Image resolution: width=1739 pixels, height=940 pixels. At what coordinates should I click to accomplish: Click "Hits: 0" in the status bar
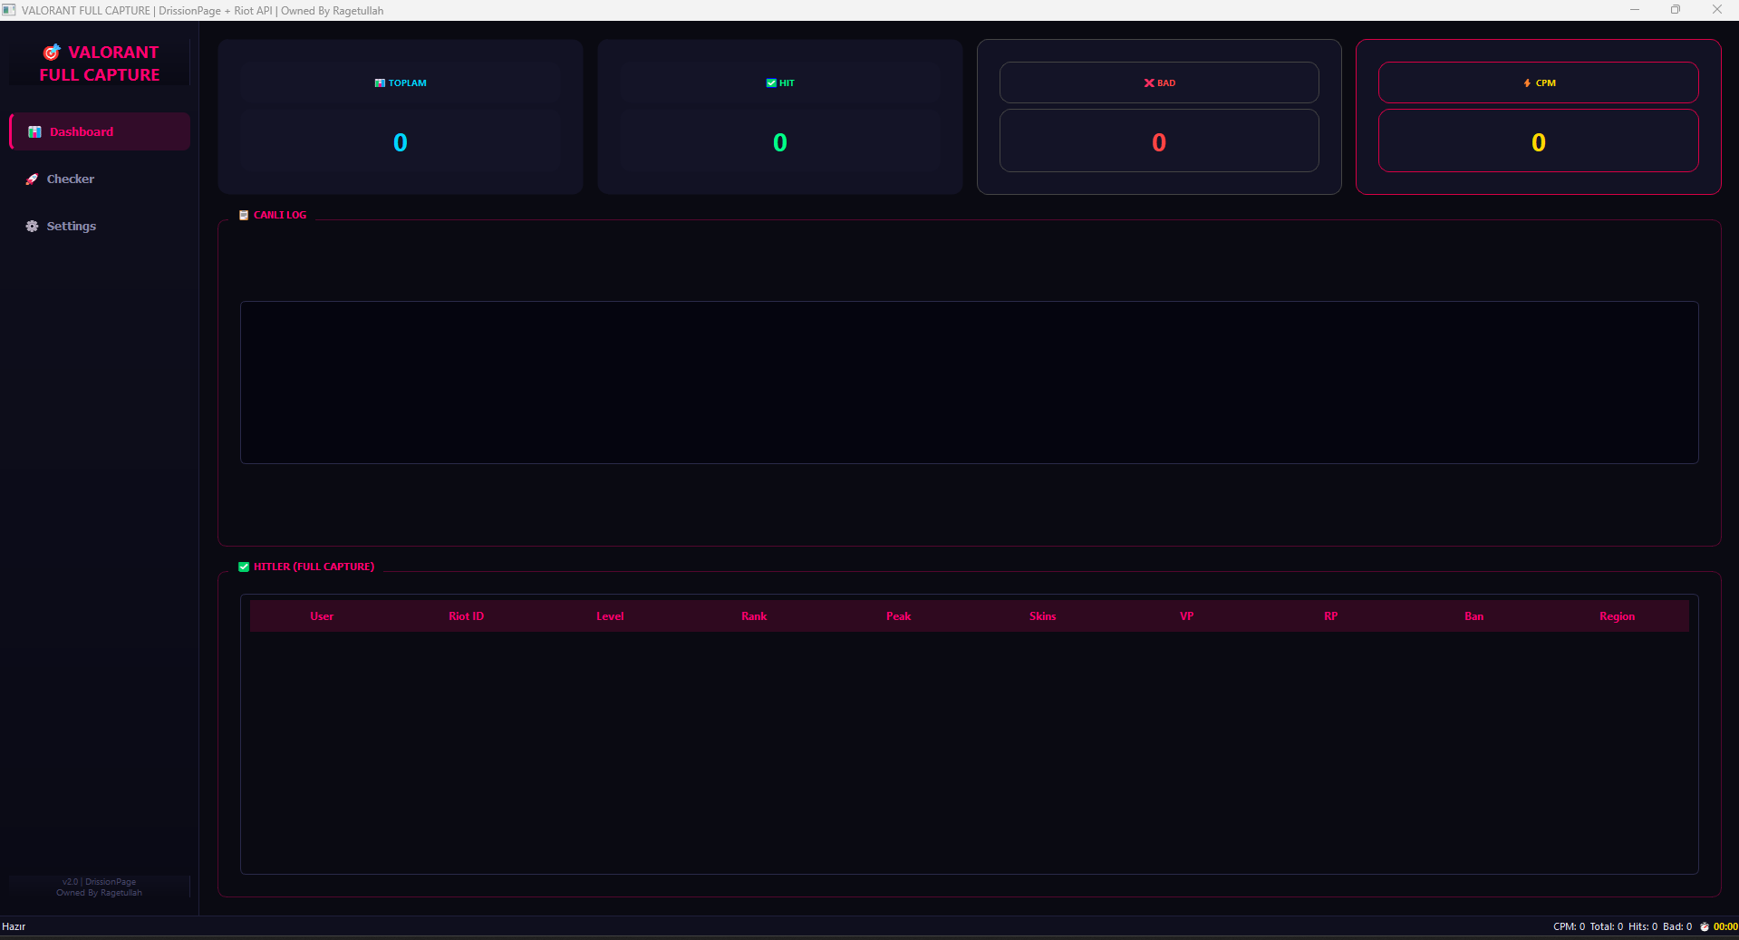coord(1643,926)
